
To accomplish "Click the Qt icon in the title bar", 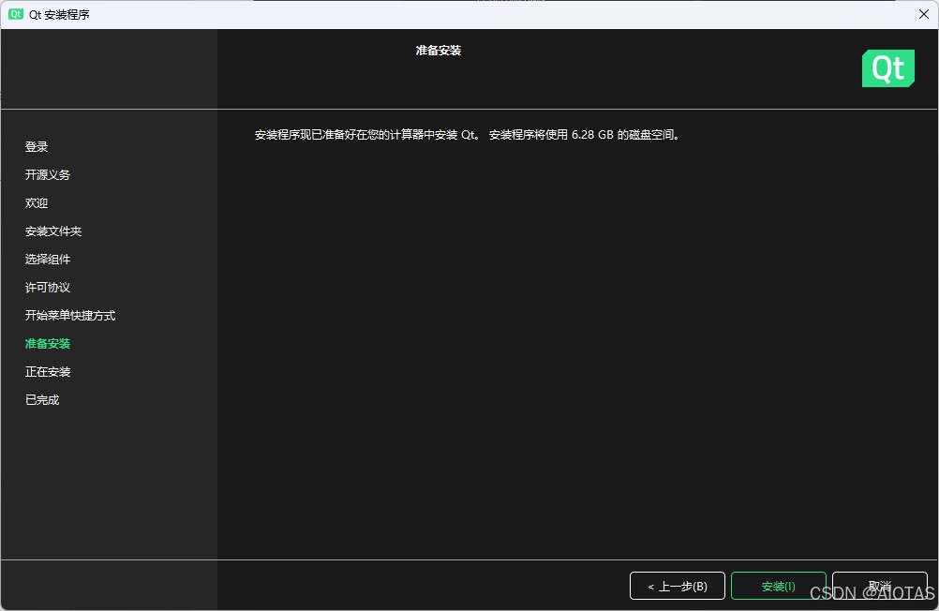I will click(x=16, y=14).
